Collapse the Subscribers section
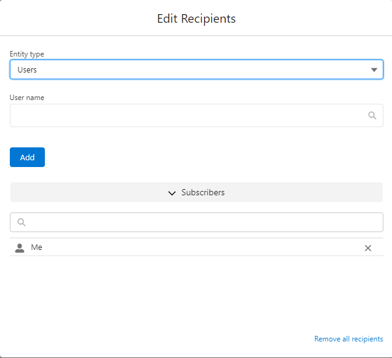Image resolution: width=392 pixels, height=358 pixels. [196, 192]
